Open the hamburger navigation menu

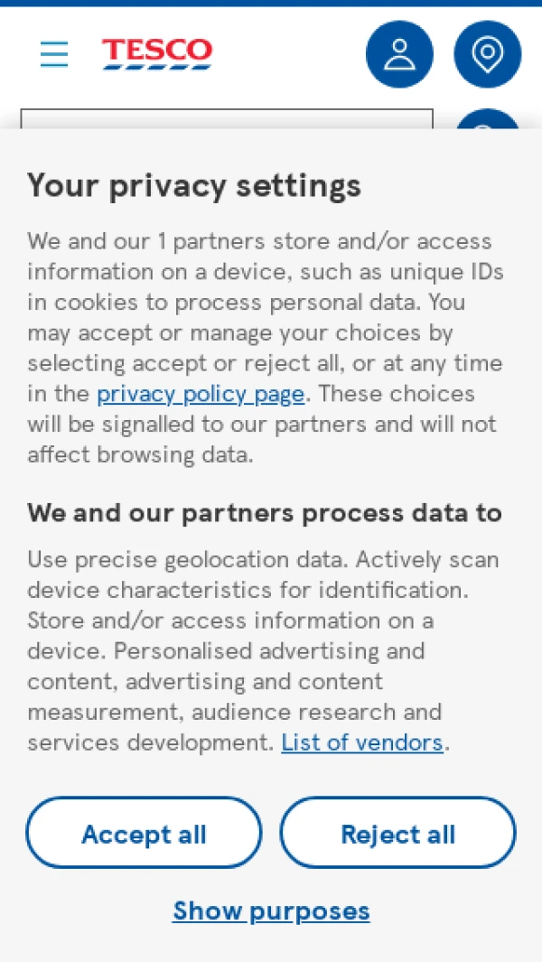click(x=54, y=54)
